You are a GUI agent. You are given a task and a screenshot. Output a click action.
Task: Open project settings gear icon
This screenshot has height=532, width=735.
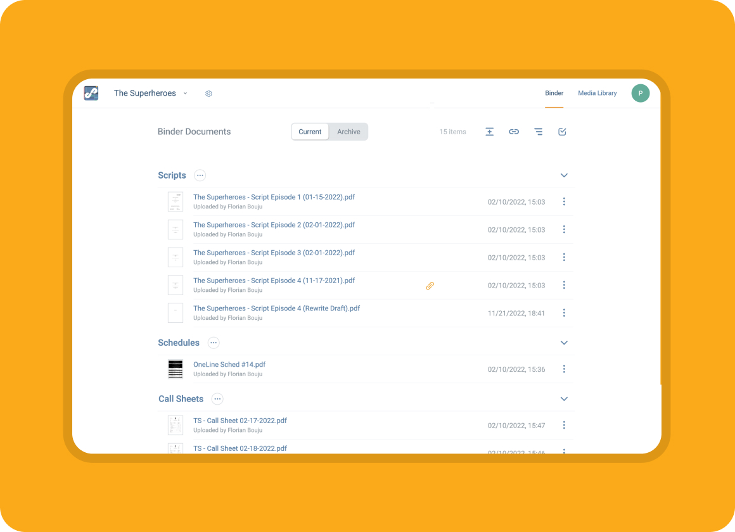click(208, 93)
